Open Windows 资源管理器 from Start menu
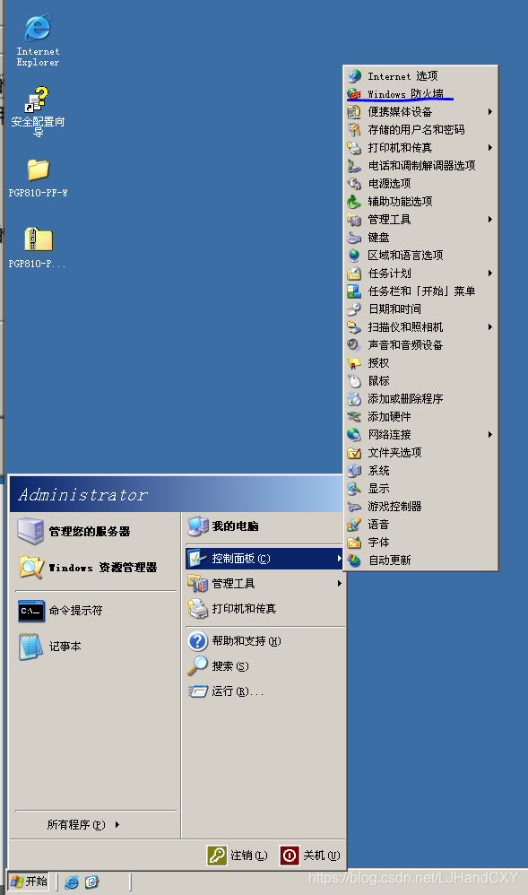Screen dimensions: 528x895 [x=95, y=568]
